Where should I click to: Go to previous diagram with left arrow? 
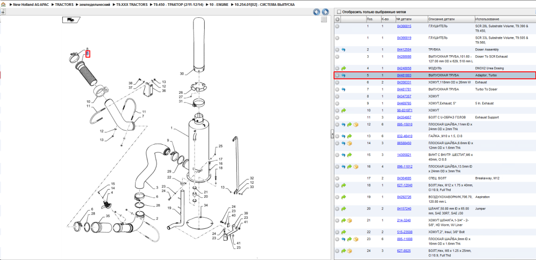[x=317, y=12]
